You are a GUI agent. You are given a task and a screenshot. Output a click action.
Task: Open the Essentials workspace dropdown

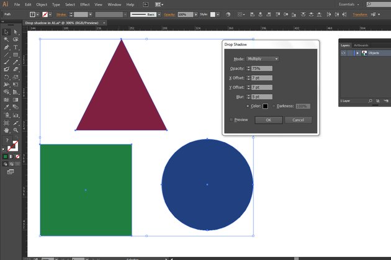pyautogui.click(x=349, y=4)
